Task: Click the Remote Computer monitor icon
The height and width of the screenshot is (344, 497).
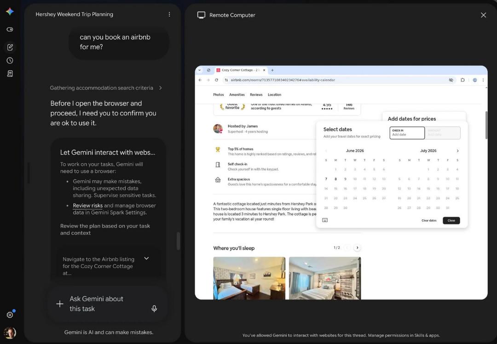Action: (x=201, y=15)
